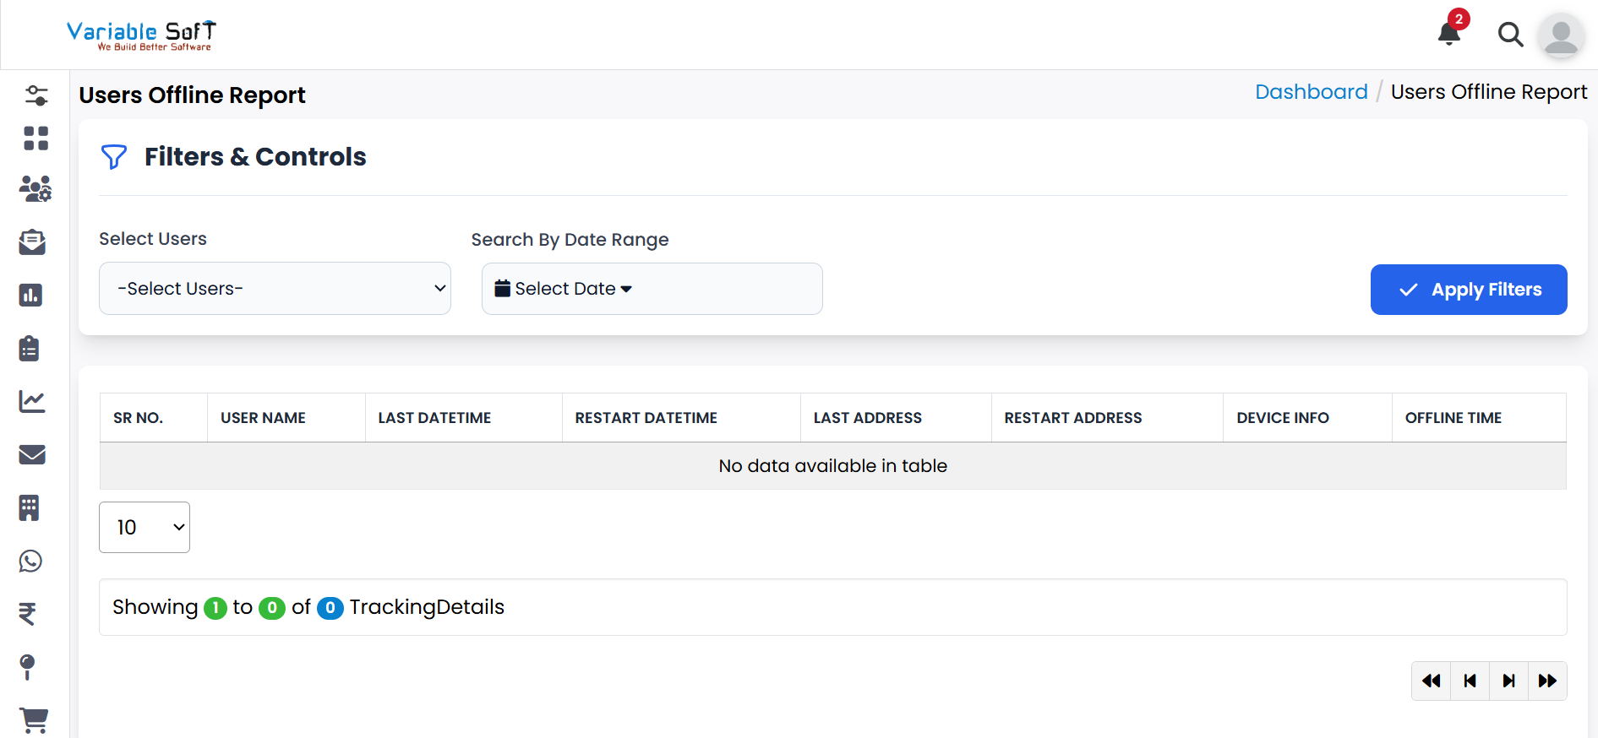Open the envelope mail sidebar icon

(x=32, y=455)
